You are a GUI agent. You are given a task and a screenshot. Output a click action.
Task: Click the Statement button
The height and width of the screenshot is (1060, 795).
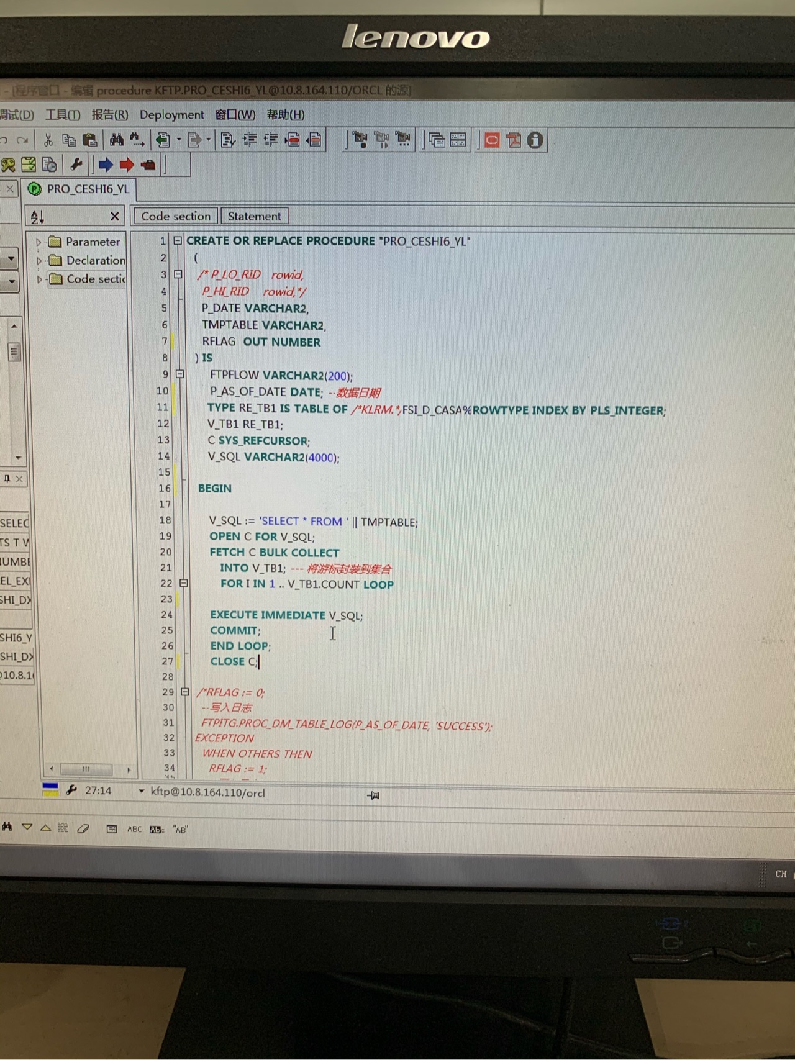coord(255,216)
